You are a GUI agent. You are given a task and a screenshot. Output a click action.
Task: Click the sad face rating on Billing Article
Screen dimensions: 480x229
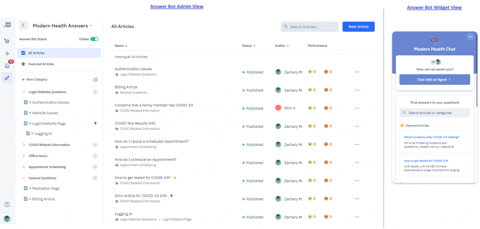click(x=326, y=90)
